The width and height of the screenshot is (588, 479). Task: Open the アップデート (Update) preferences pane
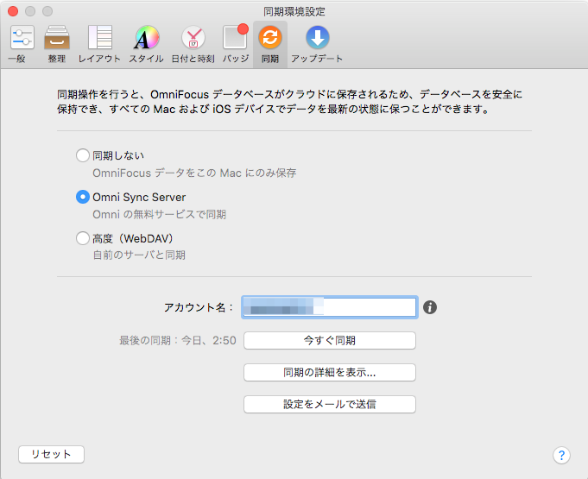[317, 44]
